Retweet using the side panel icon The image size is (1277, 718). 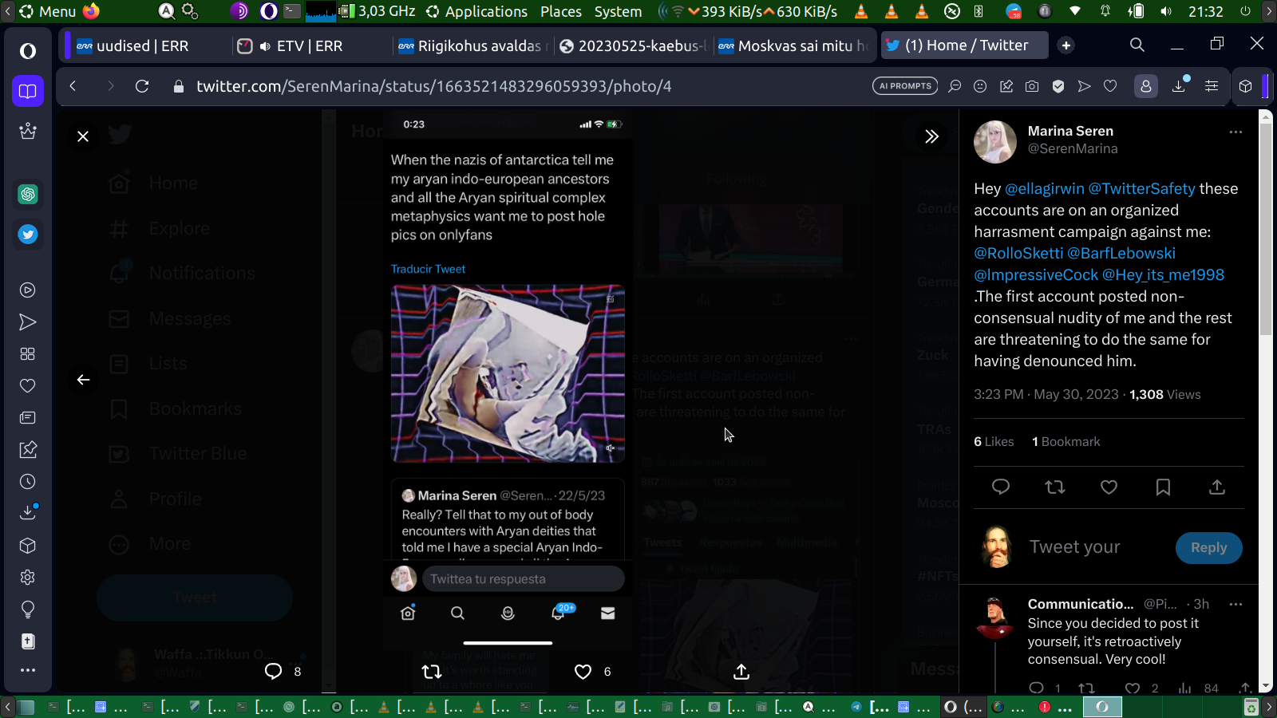click(x=1055, y=487)
